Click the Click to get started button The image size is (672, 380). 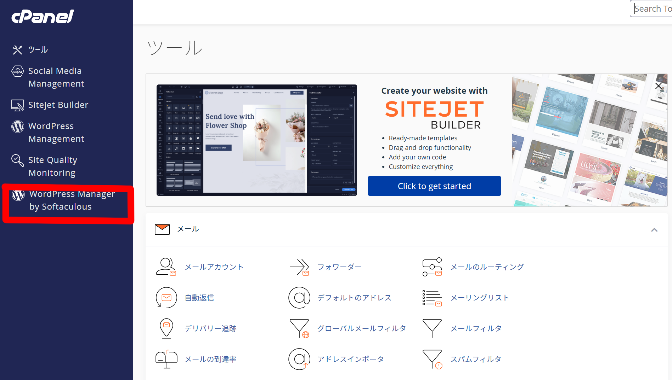[434, 186]
